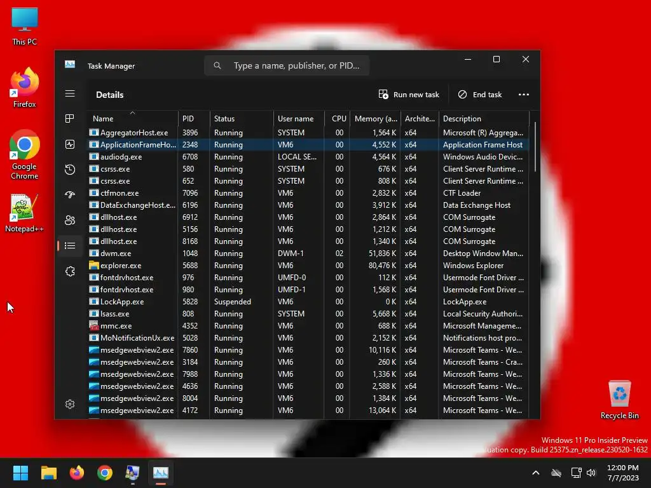Select the MoNotificationUx.exe process

(308, 338)
